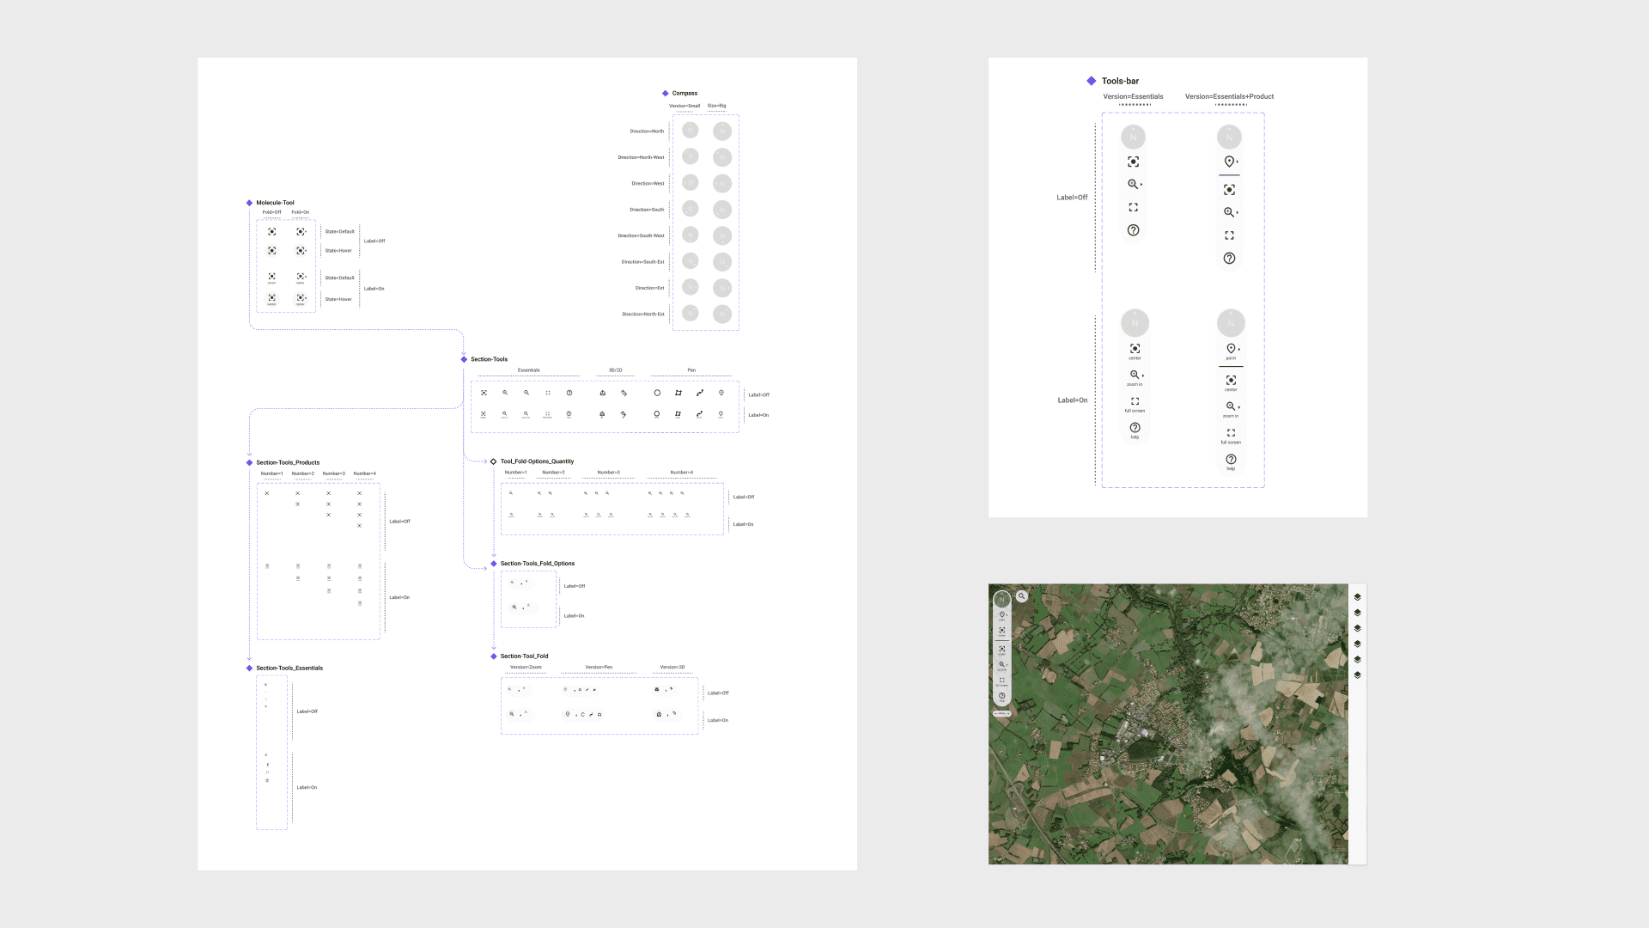This screenshot has width=1649, height=928.
Task: Click the search magnifier button on satellite map
Action: coord(1022,596)
